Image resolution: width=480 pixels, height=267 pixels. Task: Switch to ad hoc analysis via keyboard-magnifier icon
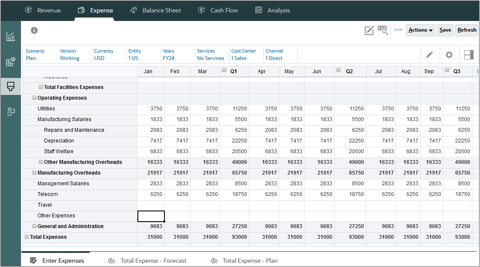(382, 30)
